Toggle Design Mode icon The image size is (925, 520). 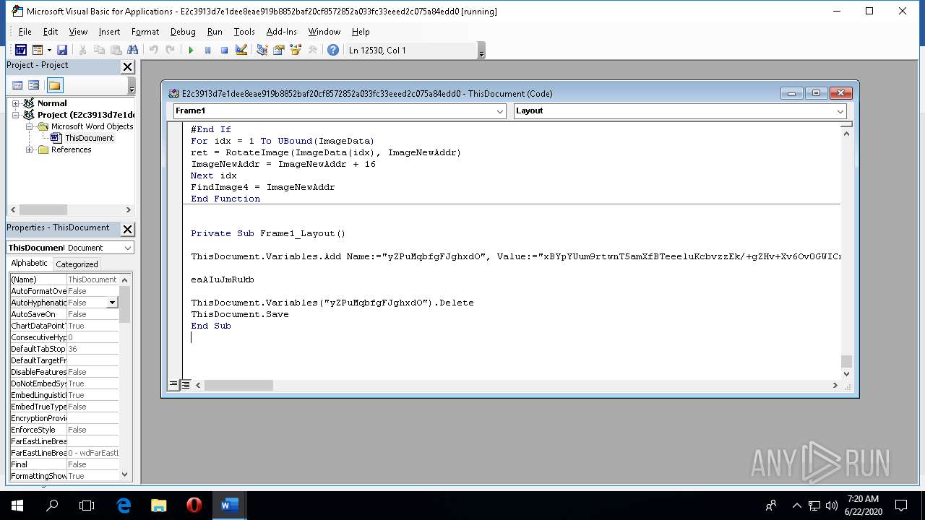tap(241, 50)
